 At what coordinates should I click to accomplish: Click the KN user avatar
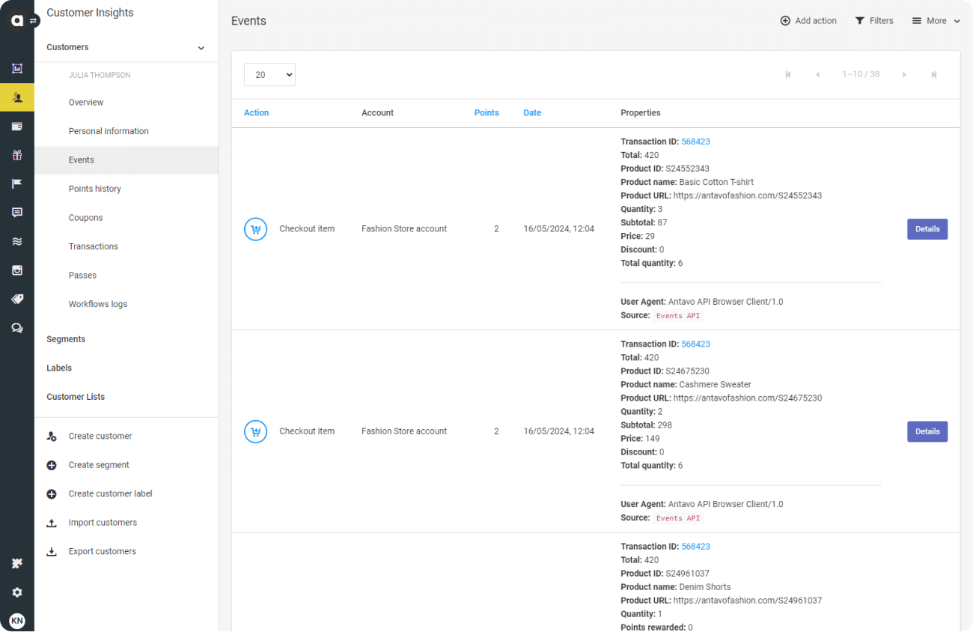pyautogui.click(x=17, y=620)
